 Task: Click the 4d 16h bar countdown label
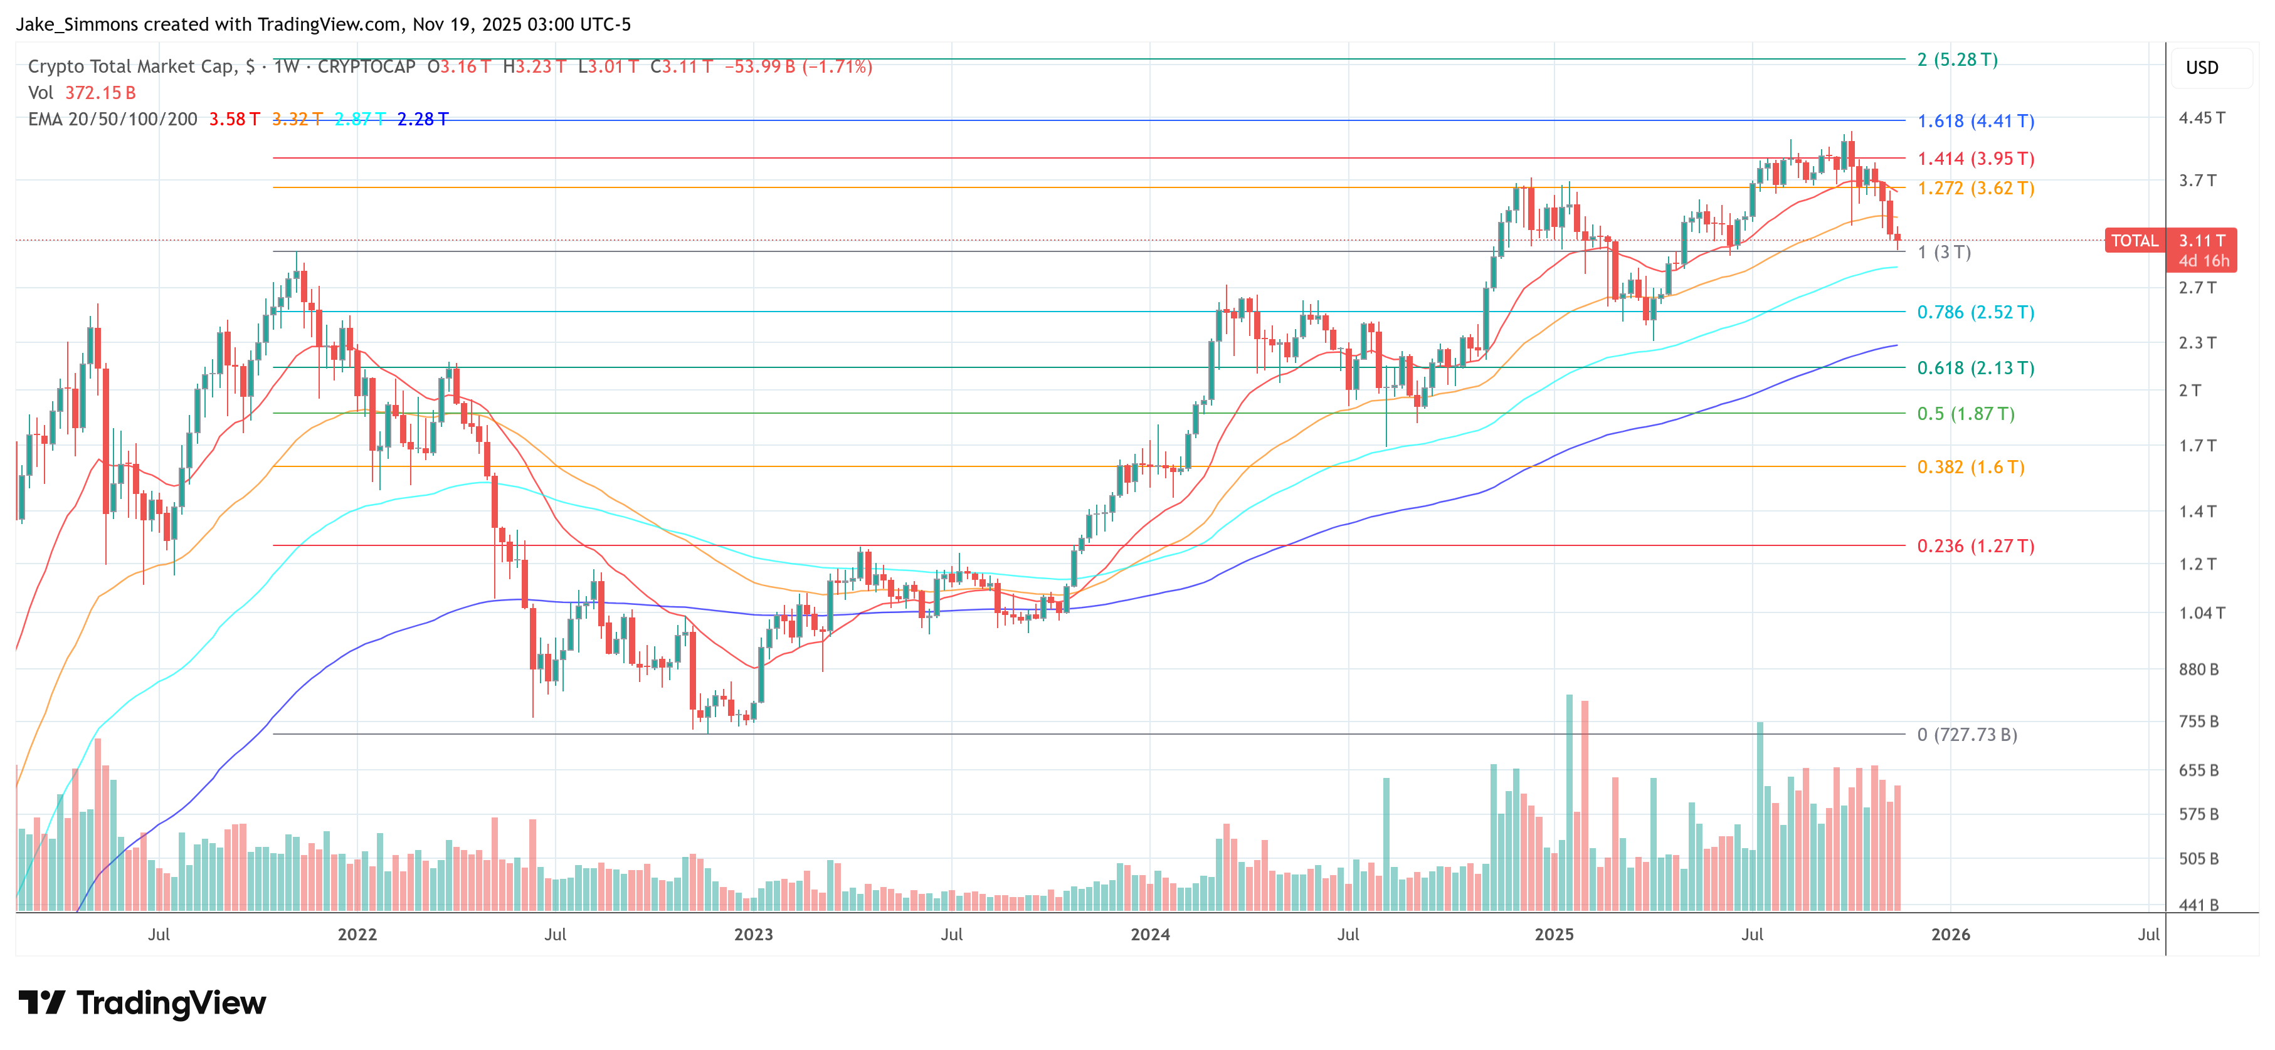coord(2203,261)
